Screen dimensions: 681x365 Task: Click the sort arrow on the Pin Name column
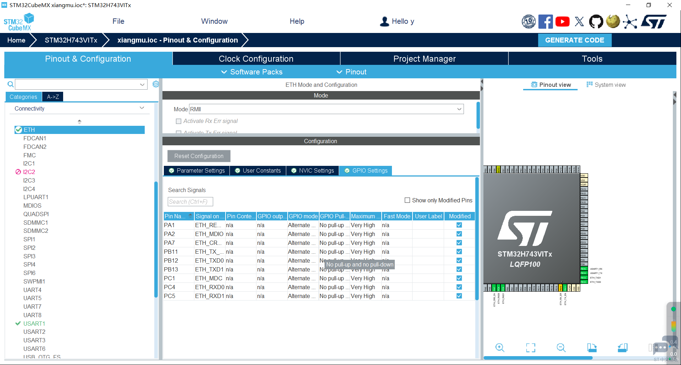pos(190,215)
